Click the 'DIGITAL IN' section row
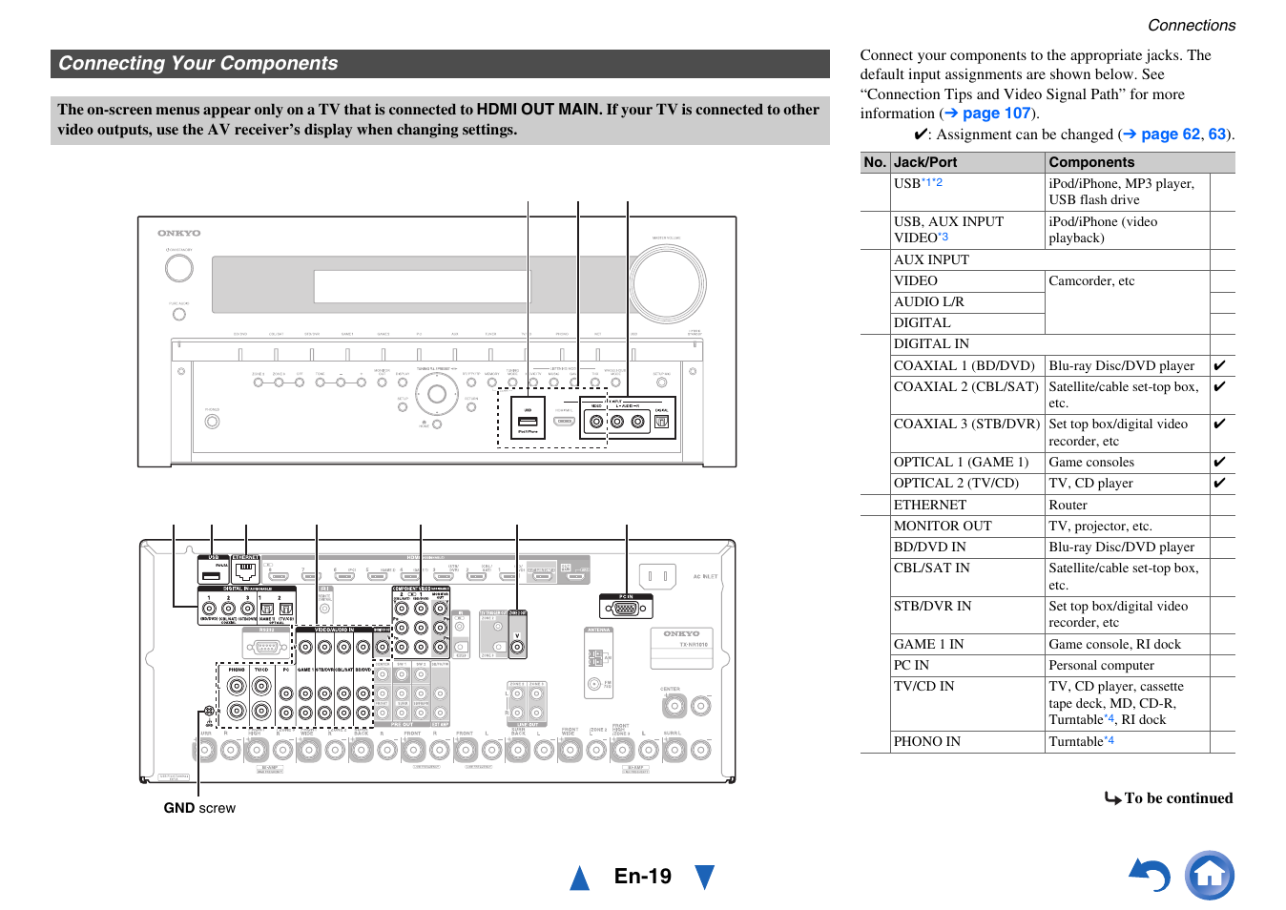This screenshot has width=1286, height=910. pos(1049,343)
